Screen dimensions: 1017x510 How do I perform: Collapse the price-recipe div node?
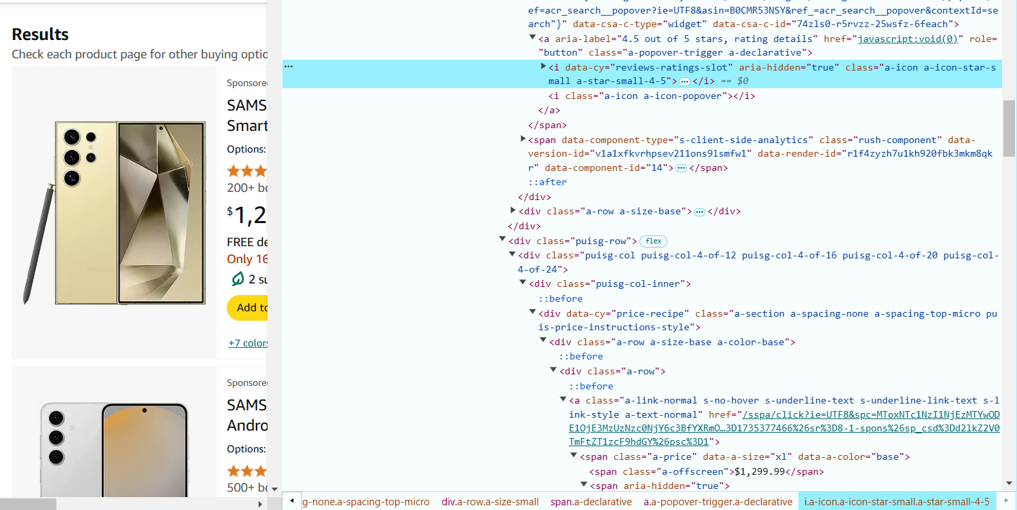coord(533,312)
